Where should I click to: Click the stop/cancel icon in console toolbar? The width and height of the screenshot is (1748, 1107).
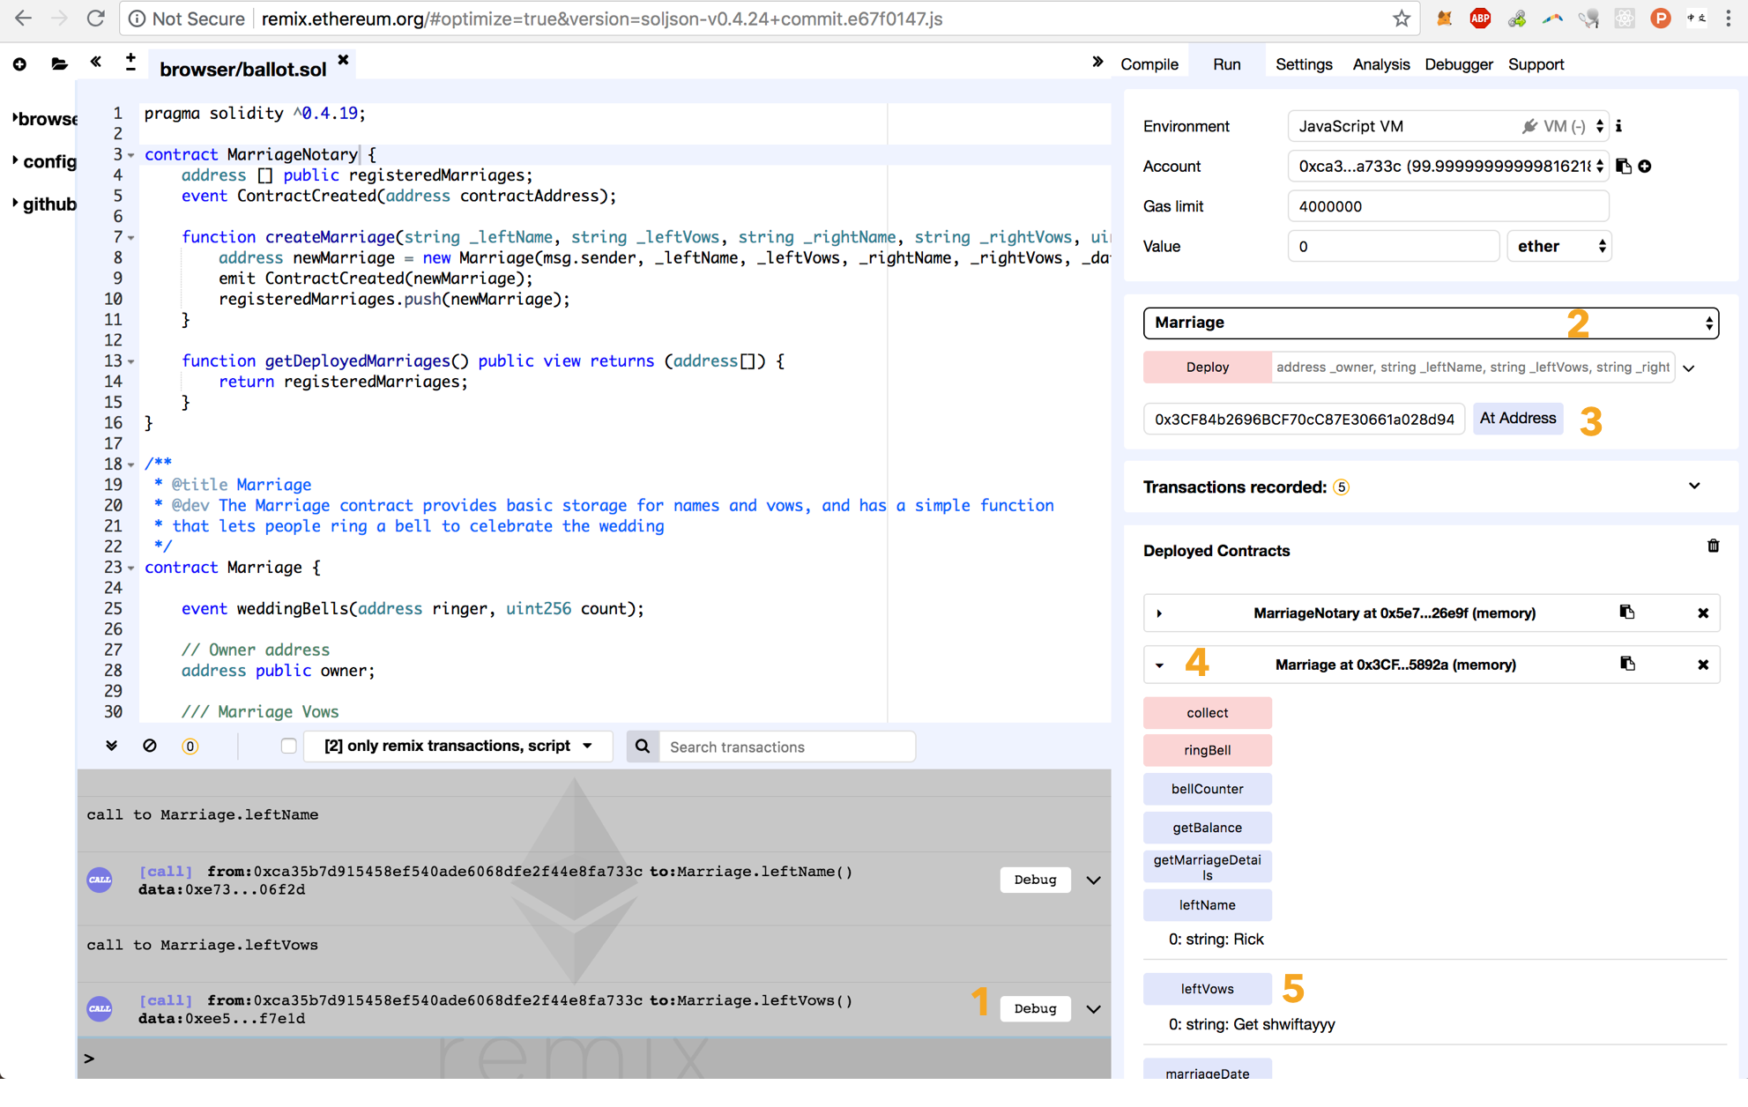[x=151, y=747]
